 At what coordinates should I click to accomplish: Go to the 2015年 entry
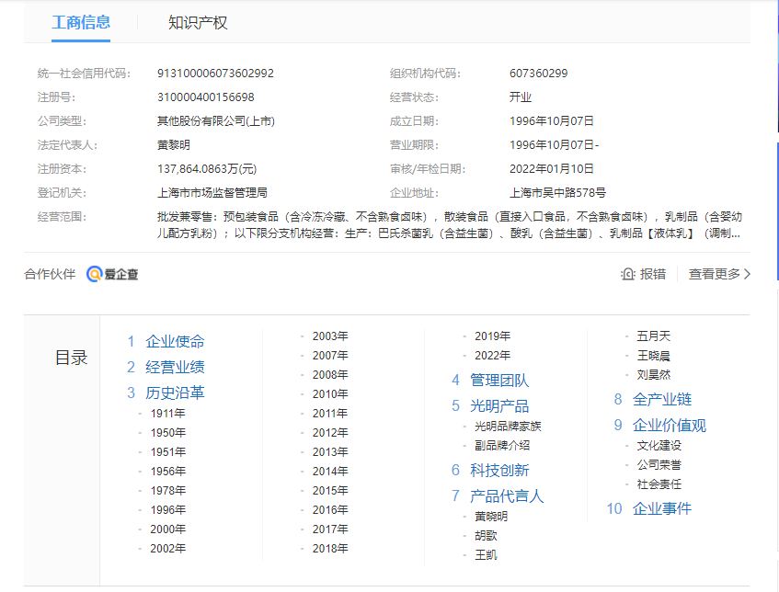tap(330, 491)
